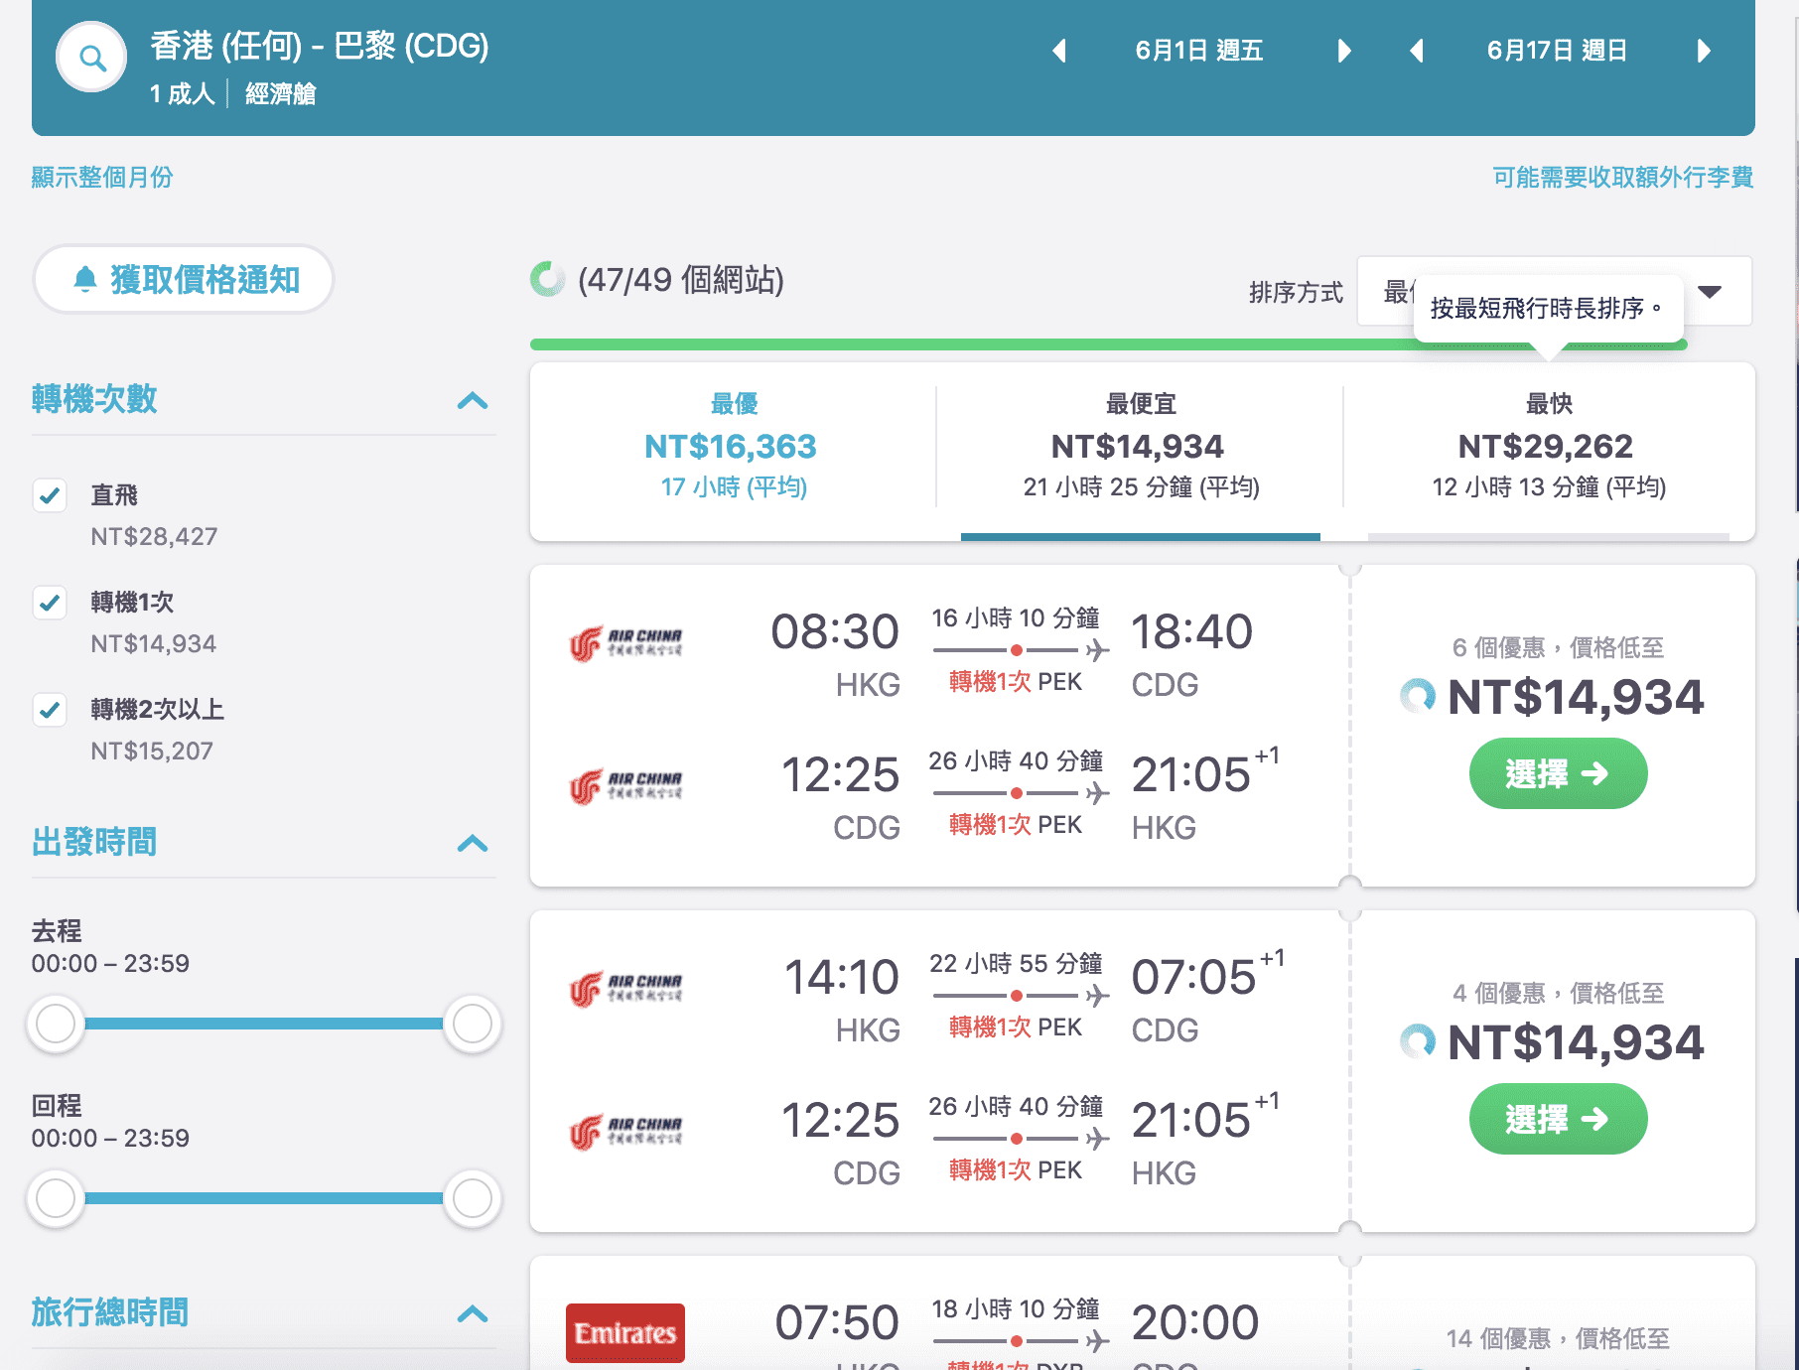Click 獲取價格通知 price alert button
This screenshot has height=1370, width=1799.
pyautogui.click(x=184, y=279)
